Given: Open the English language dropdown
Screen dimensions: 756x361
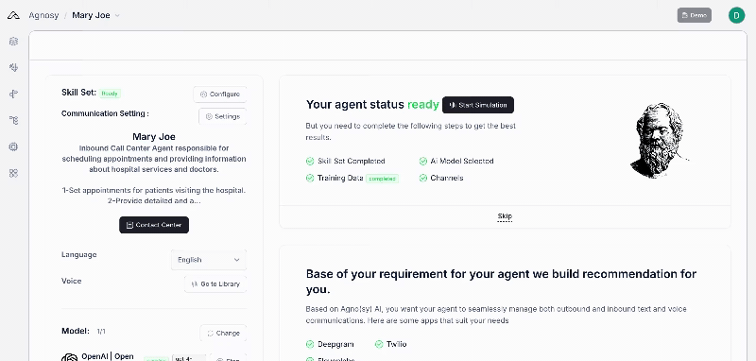Looking at the screenshot, I should tap(208, 260).
